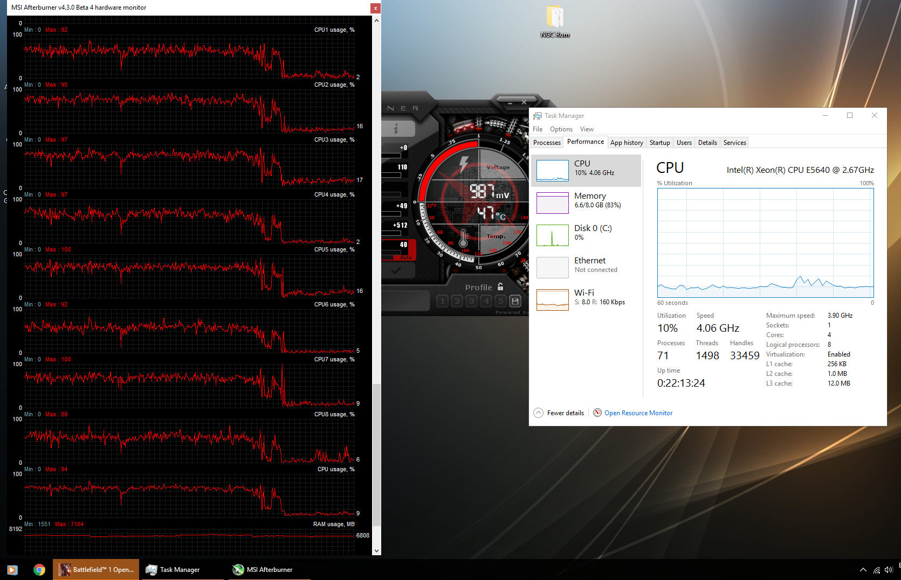Open Resource Monitor link
The width and height of the screenshot is (901, 580).
(x=638, y=413)
